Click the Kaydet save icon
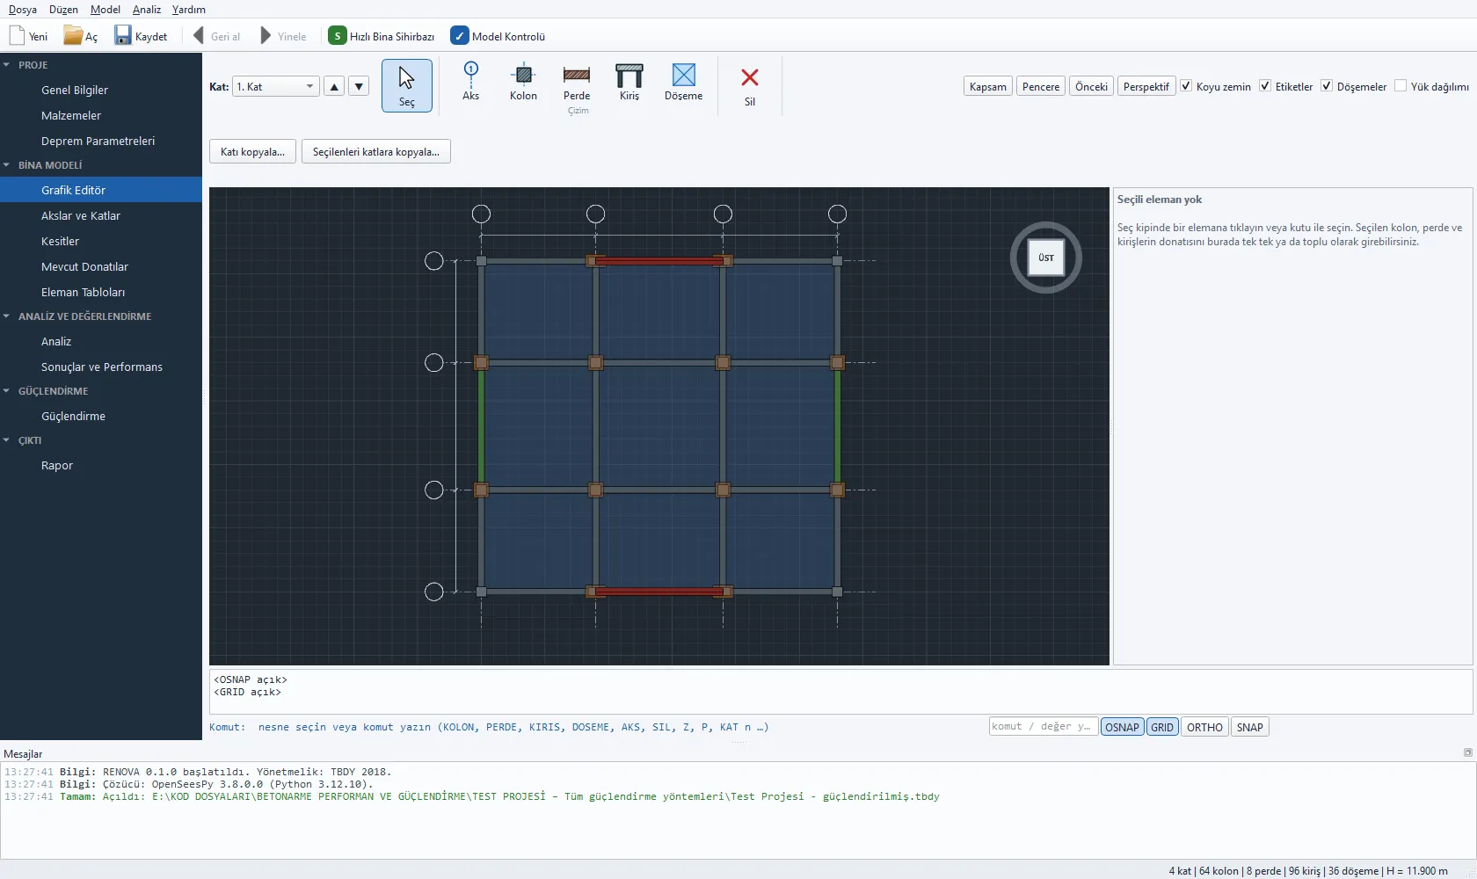The image size is (1477, 879). [123, 35]
